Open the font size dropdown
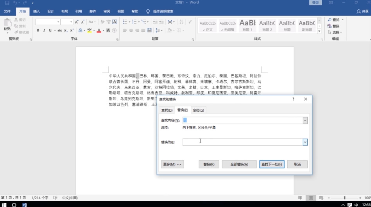The image size is (371, 207). [x=71, y=22]
